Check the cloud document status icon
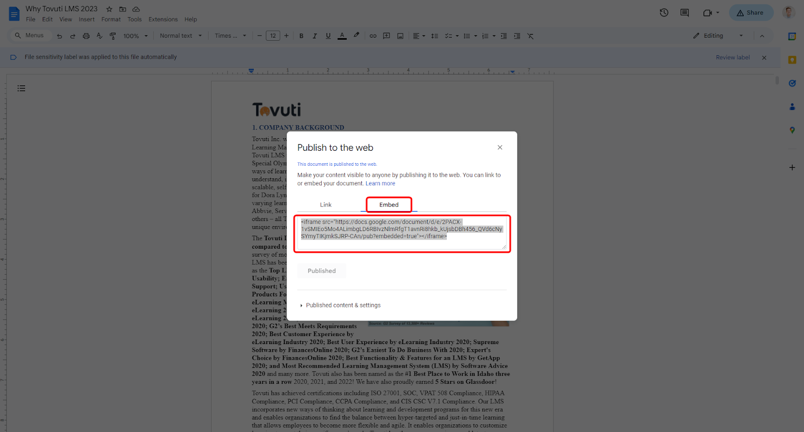 pyautogui.click(x=136, y=9)
